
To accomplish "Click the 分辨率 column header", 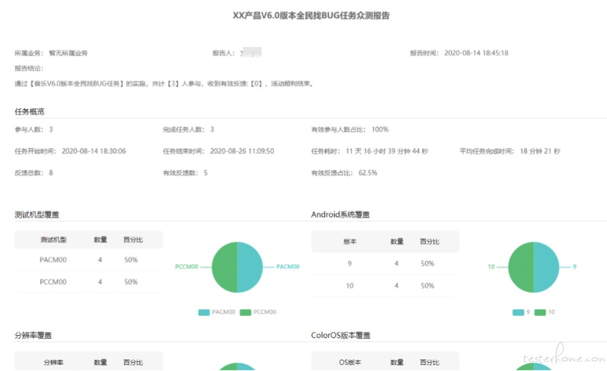I will click(x=54, y=363).
